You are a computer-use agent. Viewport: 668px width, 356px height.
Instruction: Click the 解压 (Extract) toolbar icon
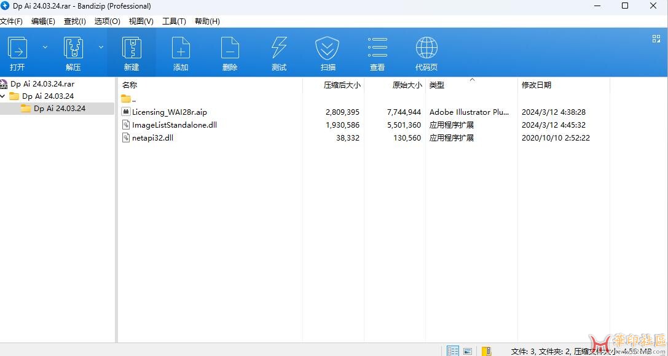coord(73,53)
